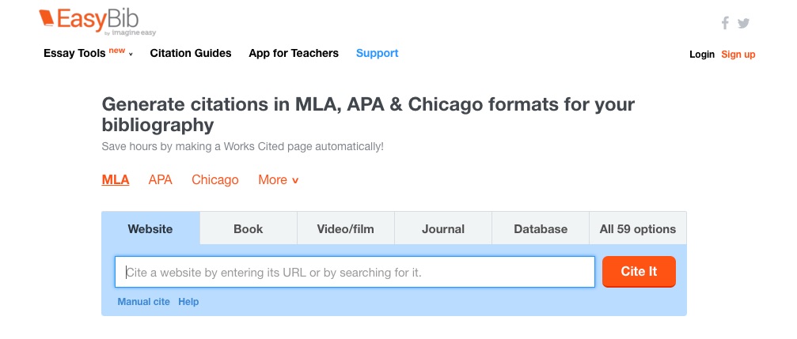The width and height of the screenshot is (797, 339).
Task: Open Citation Guides menu item
Action: coord(191,54)
